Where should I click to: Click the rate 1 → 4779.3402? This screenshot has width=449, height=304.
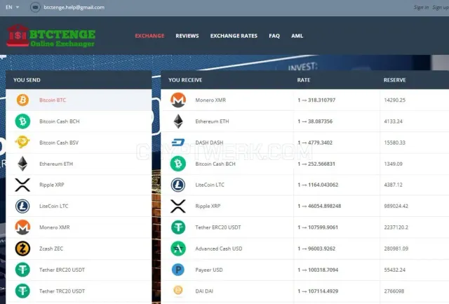coord(315,143)
